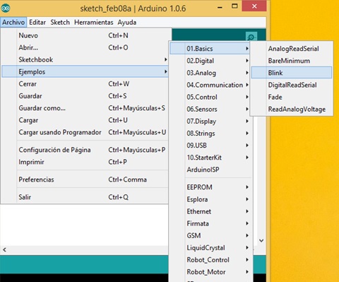This screenshot has width=339, height=282.
Task: Select Abrir... menu entry
Action: 85,47
